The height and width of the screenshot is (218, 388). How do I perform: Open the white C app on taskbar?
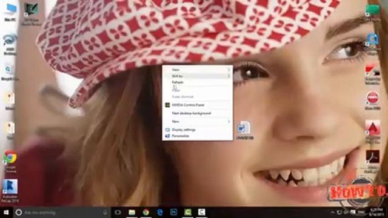[x=202, y=213]
